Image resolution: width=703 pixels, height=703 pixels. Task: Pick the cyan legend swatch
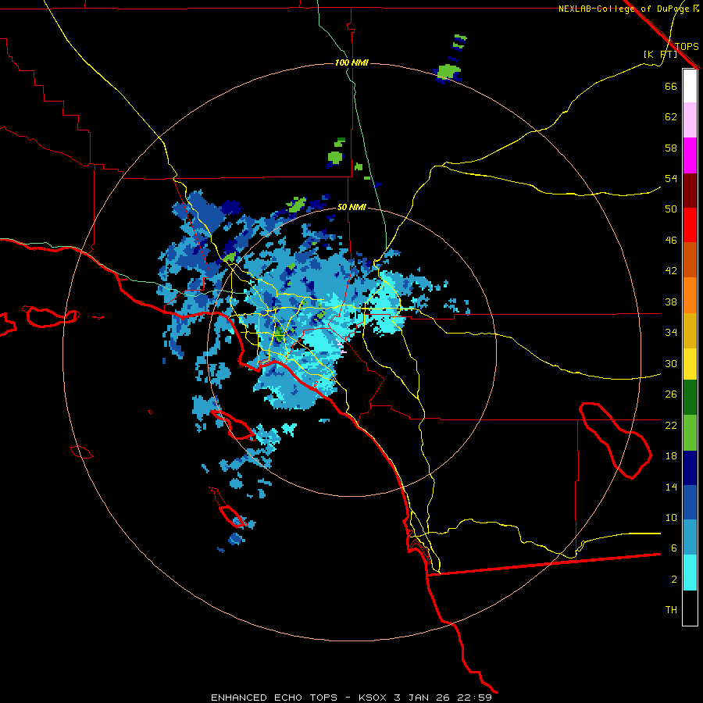pyautogui.click(x=690, y=573)
